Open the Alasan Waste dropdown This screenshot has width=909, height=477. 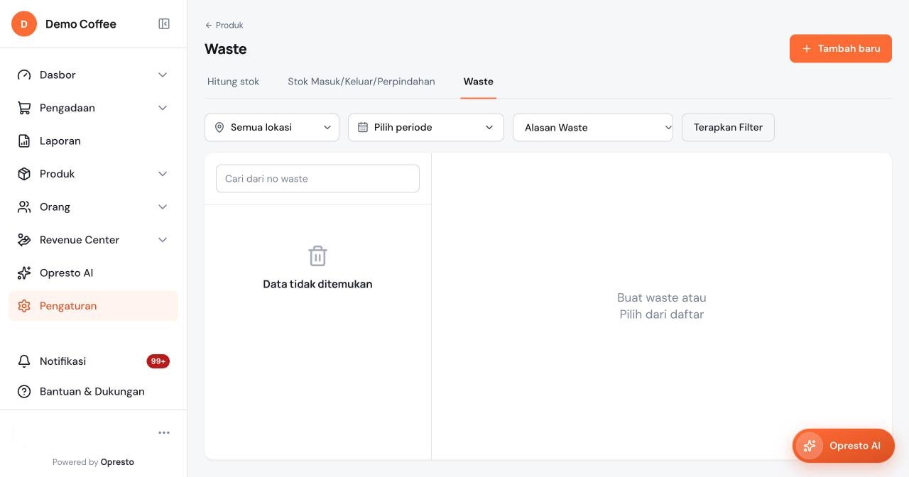(593, 128)
